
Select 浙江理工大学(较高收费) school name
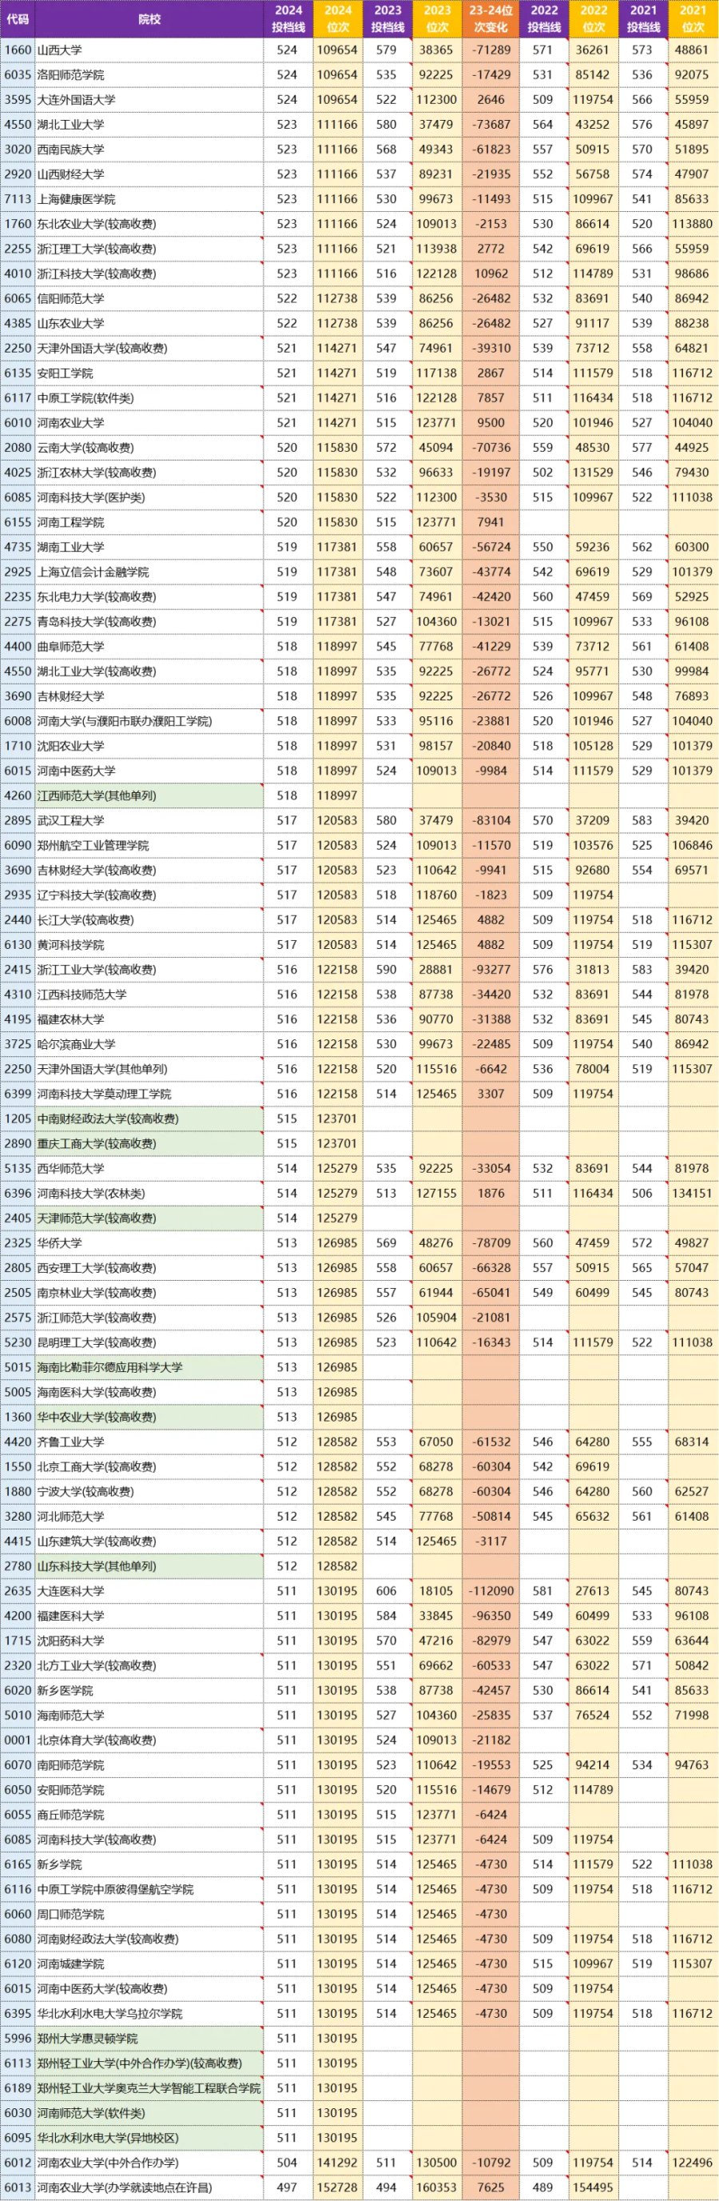click(x=149, y=249)
